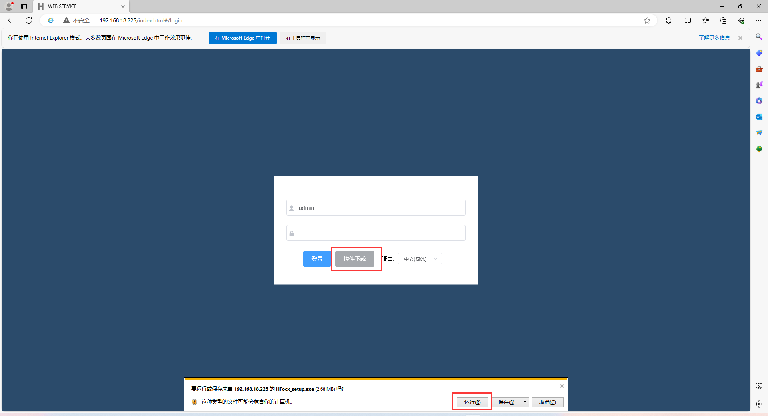Open sidebar settings gear icon
This screenshot has height=416, width=768.
tap(759, 404)
